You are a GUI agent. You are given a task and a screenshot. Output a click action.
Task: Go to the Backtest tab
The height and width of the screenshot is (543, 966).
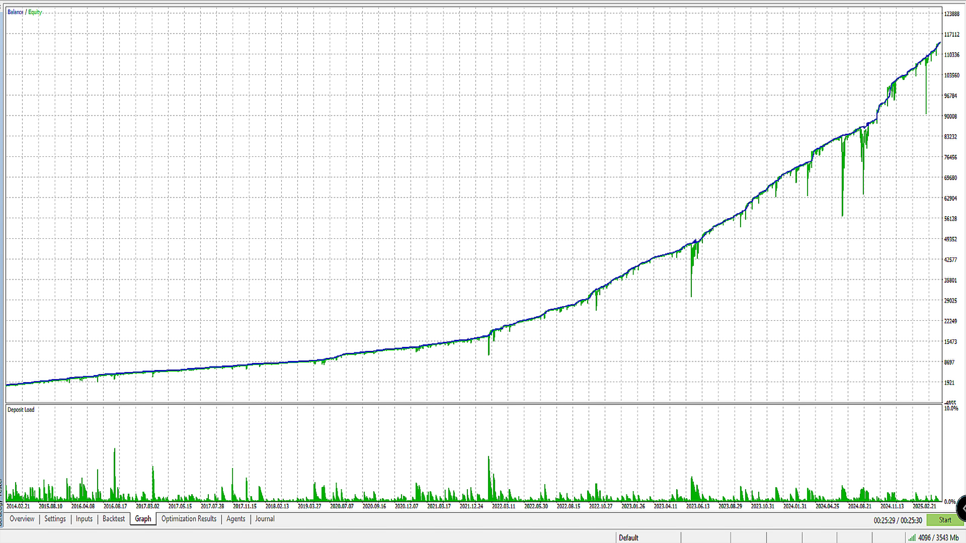click(x=114, y=519)
